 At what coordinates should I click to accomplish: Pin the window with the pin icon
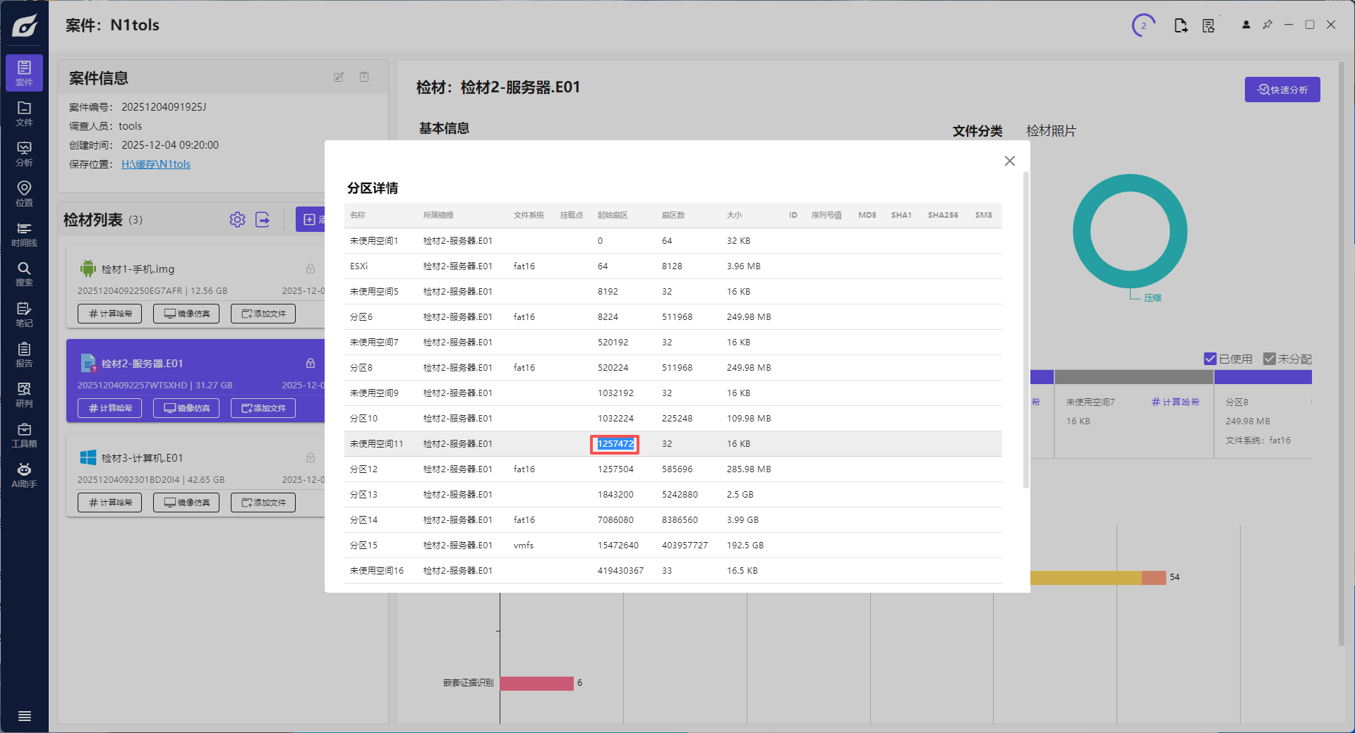[1267, 25]
